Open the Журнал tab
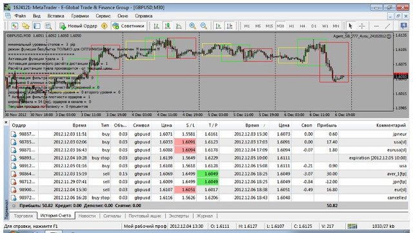The height and width of the screenshot is (233, 413). [205, 216]
